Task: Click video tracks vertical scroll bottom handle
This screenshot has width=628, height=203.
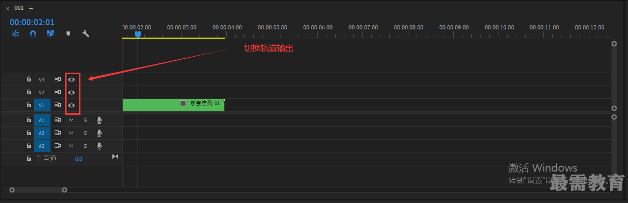Action: point(614,108)
